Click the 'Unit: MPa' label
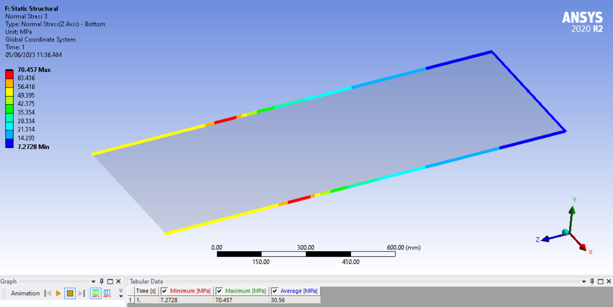The height and width of the screenshot is (307, 613). pos(18,32)
